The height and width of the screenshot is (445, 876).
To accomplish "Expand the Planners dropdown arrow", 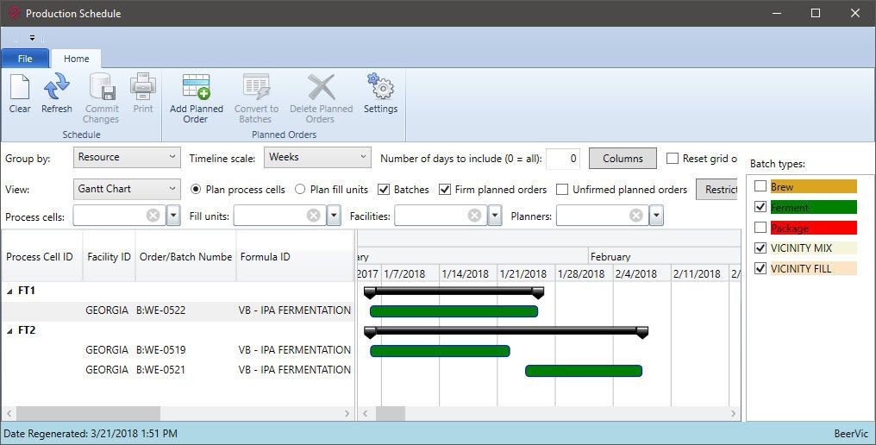I will (x=656, y=216).
